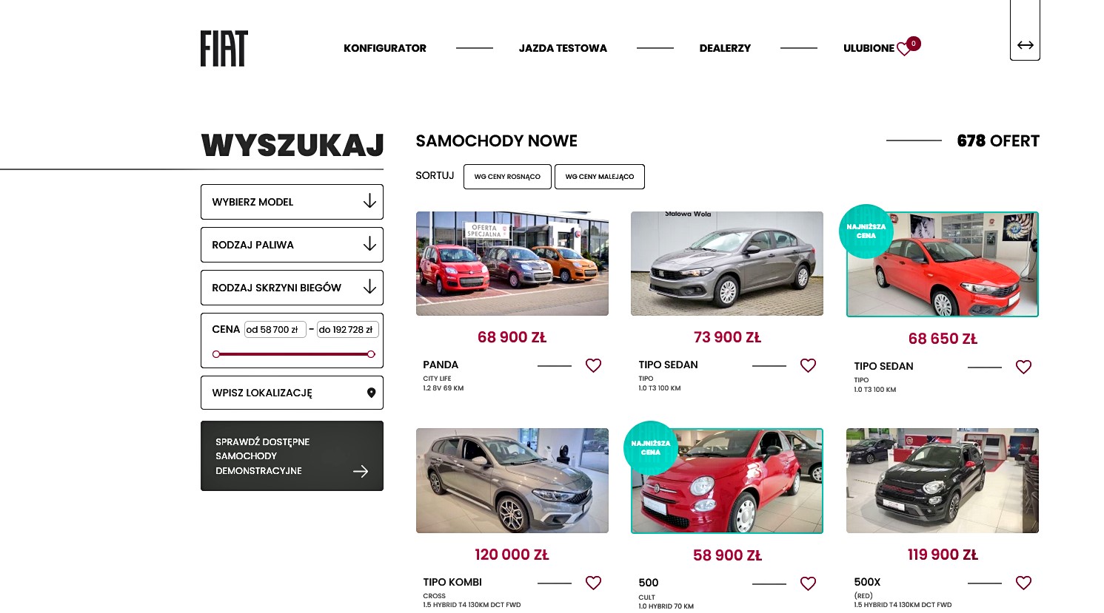Viewport: 1104px width, 613px height.
Task: Add the Panda to favorites with its heart icon
Action: click(593, 365)
